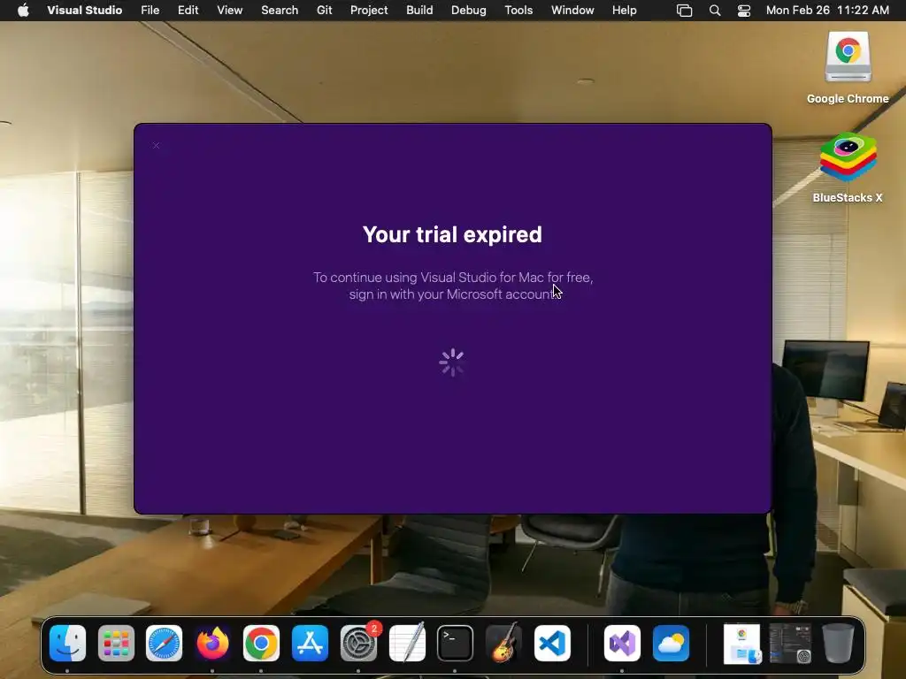906x679 pixels.
Task: Click the "sign in with your Microsoft account" text
Action: pos(454,294)
